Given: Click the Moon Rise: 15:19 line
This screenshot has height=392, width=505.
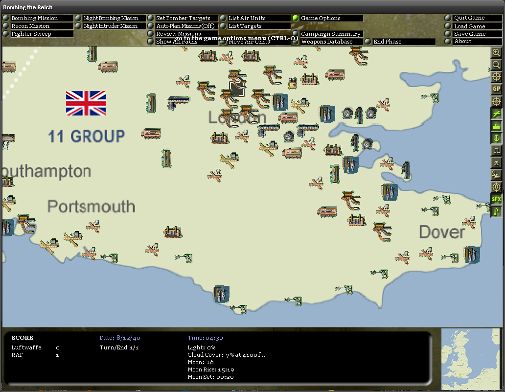Looking at the screenshot, I should click(x=211, y=369).
